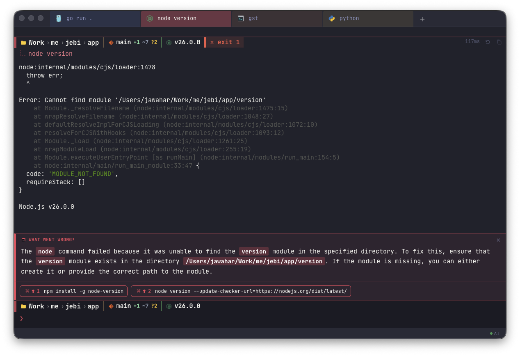Click the 'throw err;' output line

click(45, 75)
